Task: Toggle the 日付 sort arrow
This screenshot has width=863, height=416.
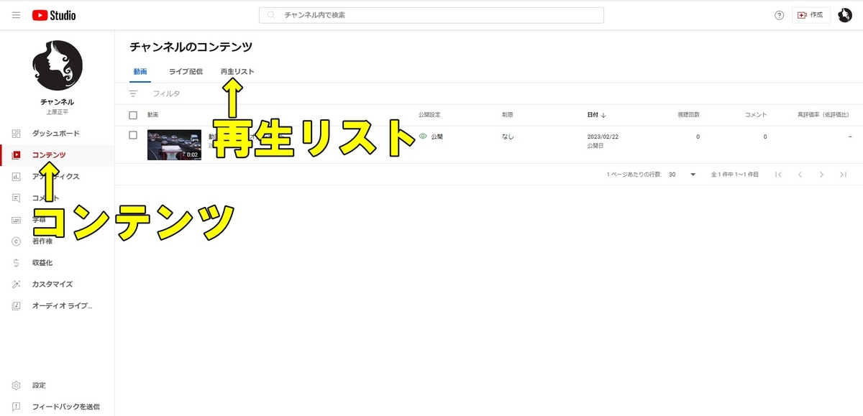Action: [x=603, y=115]
